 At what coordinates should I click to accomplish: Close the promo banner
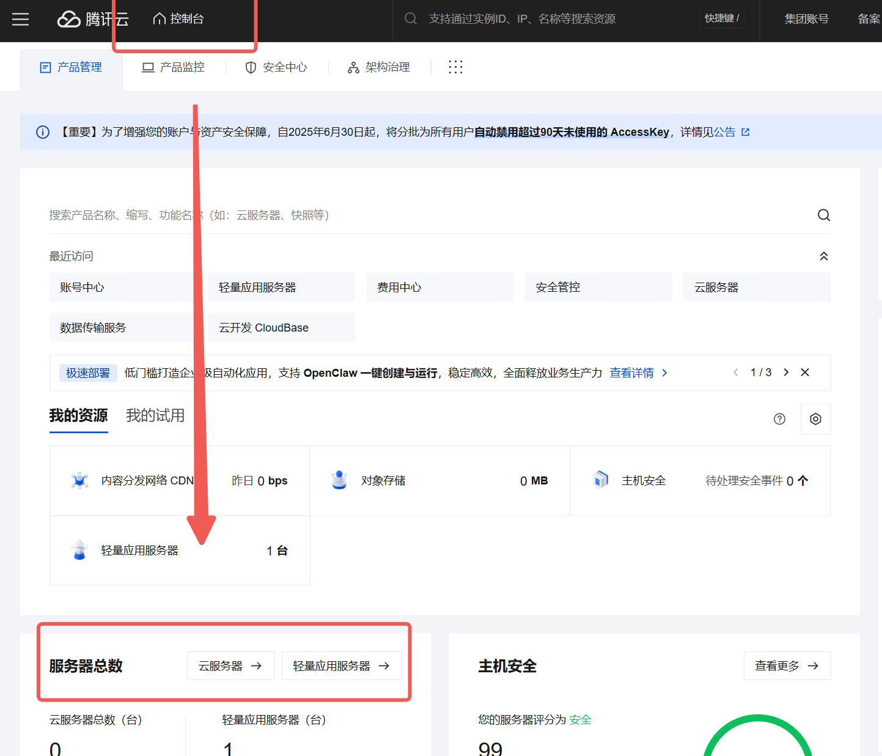point(805,372)
